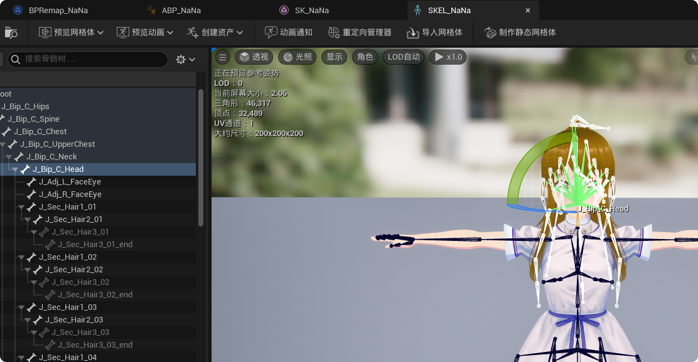
Task: Select the J_Bip_C_Head bone row
Action: (98, 169)
